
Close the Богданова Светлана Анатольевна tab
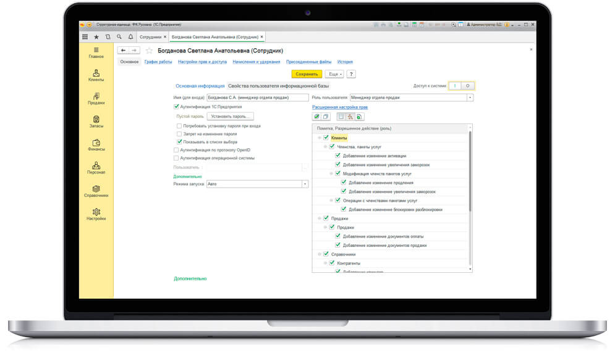point(262,37)
